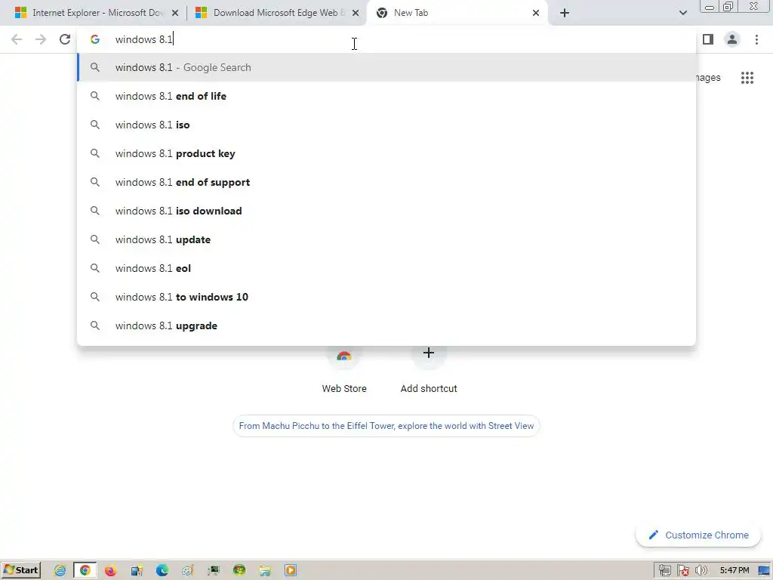Launch Firefox from the taskbar
This screenshot has height=580, width=773.
pyautogui.click(x=111, y=571)
